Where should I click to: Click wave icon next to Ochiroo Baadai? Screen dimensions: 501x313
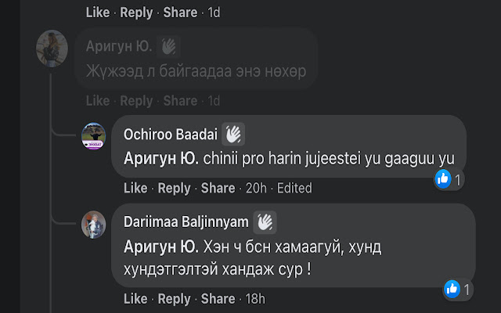[233, 135]
